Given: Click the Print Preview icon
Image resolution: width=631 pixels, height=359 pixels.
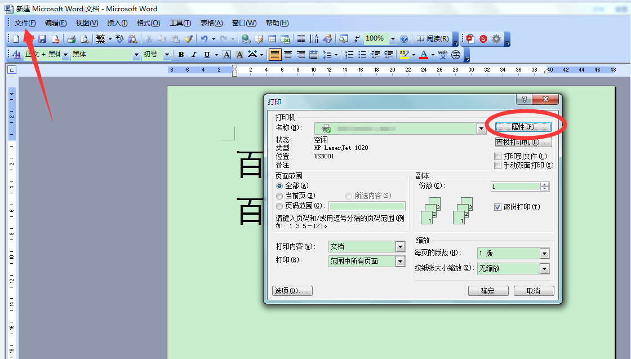Looking at the screenshot, I should (x=85, y=39).
